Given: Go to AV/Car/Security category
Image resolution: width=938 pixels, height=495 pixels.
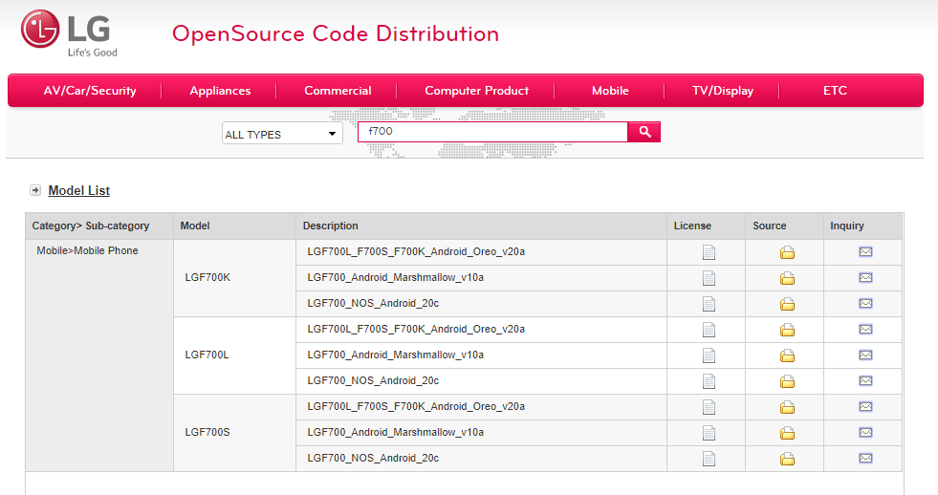Looking at the screenshot, I should click(90, 91).
